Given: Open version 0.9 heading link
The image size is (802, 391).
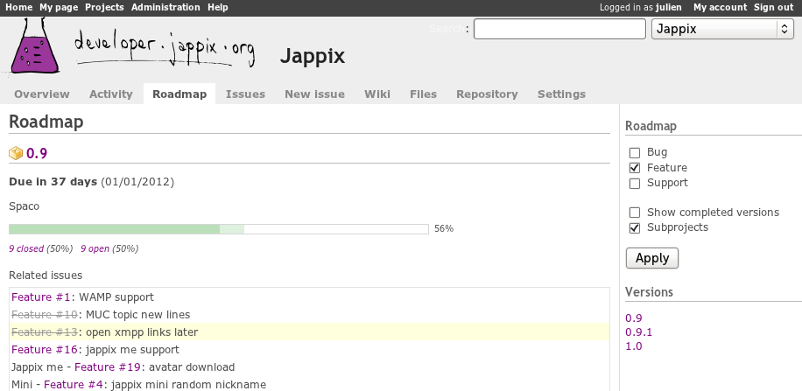Looking at the screenshot, I should 37,153.
